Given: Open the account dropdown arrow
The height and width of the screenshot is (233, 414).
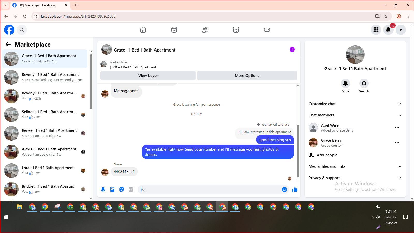Looking at the screenshot, I should click(x=401, y=30).
